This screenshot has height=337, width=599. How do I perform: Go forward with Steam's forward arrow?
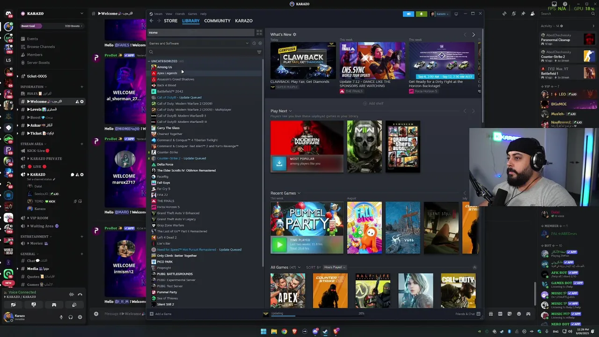click(159, 21)
